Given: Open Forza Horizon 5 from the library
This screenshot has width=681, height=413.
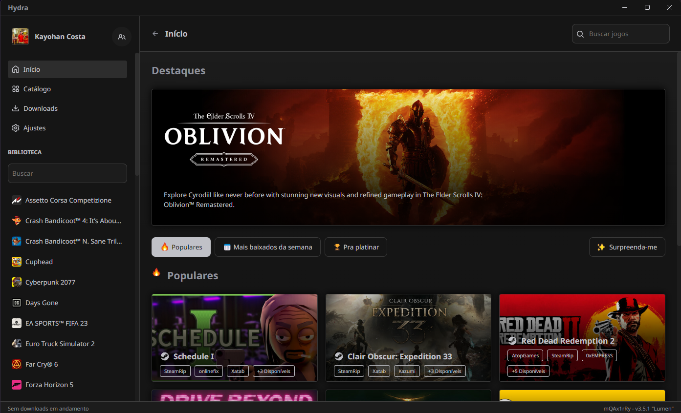Looking at the screenshot, I should coord(67,385).
